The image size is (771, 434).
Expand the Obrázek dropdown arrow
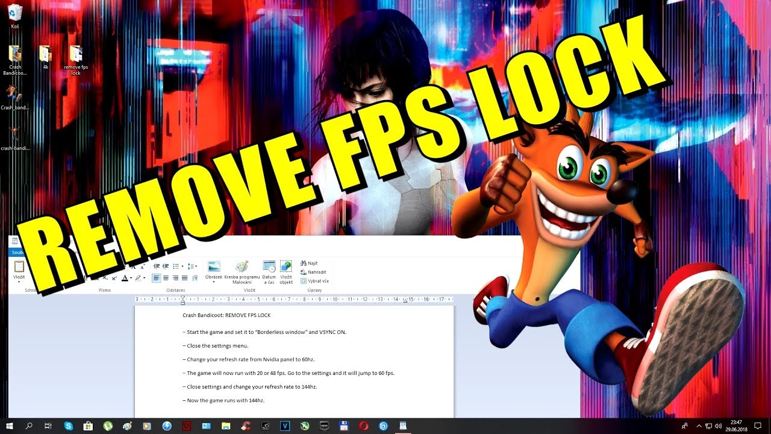[x=214, y=281]
